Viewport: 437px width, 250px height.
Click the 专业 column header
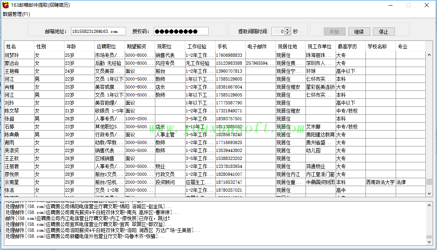pos(410,46)
